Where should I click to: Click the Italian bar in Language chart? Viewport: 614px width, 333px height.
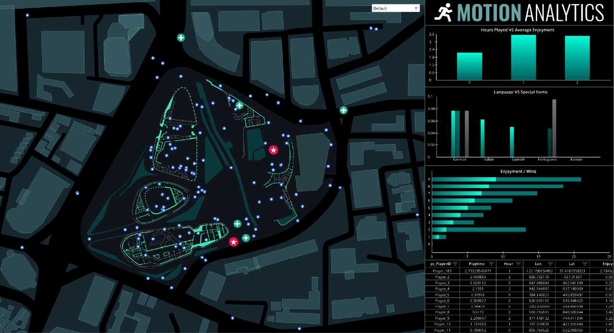(x=483, y=138)
